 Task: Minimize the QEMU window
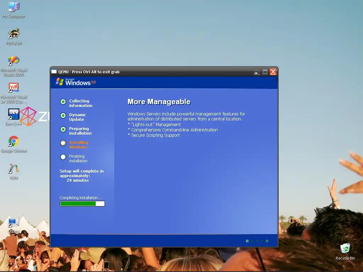(256, 72)
